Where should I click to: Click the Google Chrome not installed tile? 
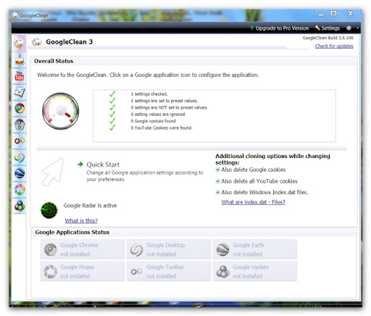tap(83, 249)
